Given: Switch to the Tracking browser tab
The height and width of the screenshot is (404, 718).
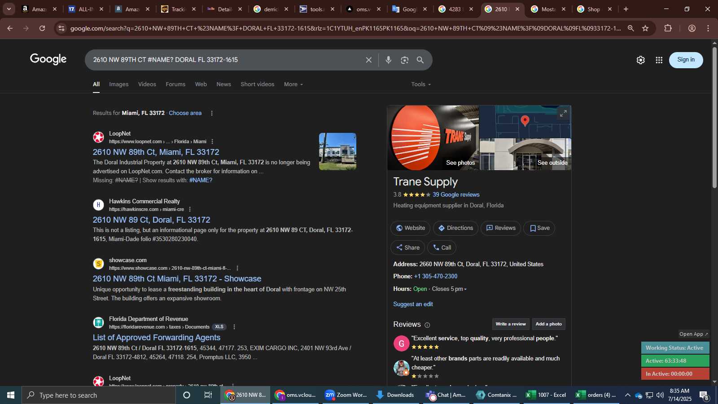Looking at the screenshot, I should click(x=178, y=9).
